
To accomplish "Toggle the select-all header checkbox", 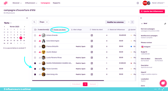I will pos(35,30).
